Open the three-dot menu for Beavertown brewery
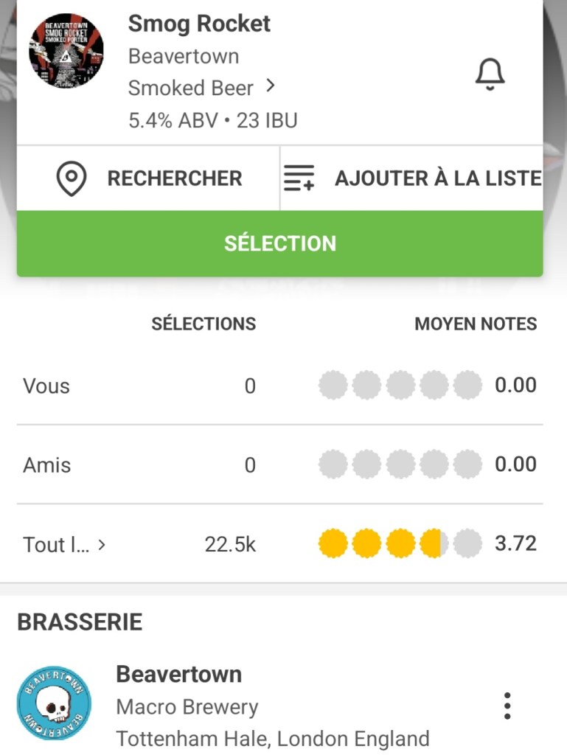Screen dimensions: 567x755 [x=507, y=706]
